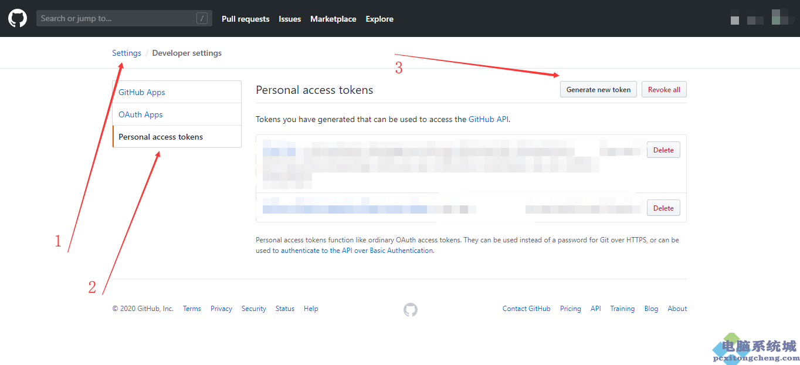800x365 pixels.
Task: Open Marketplace in the header
Action: pyautogui.click(x=333, y=19)
